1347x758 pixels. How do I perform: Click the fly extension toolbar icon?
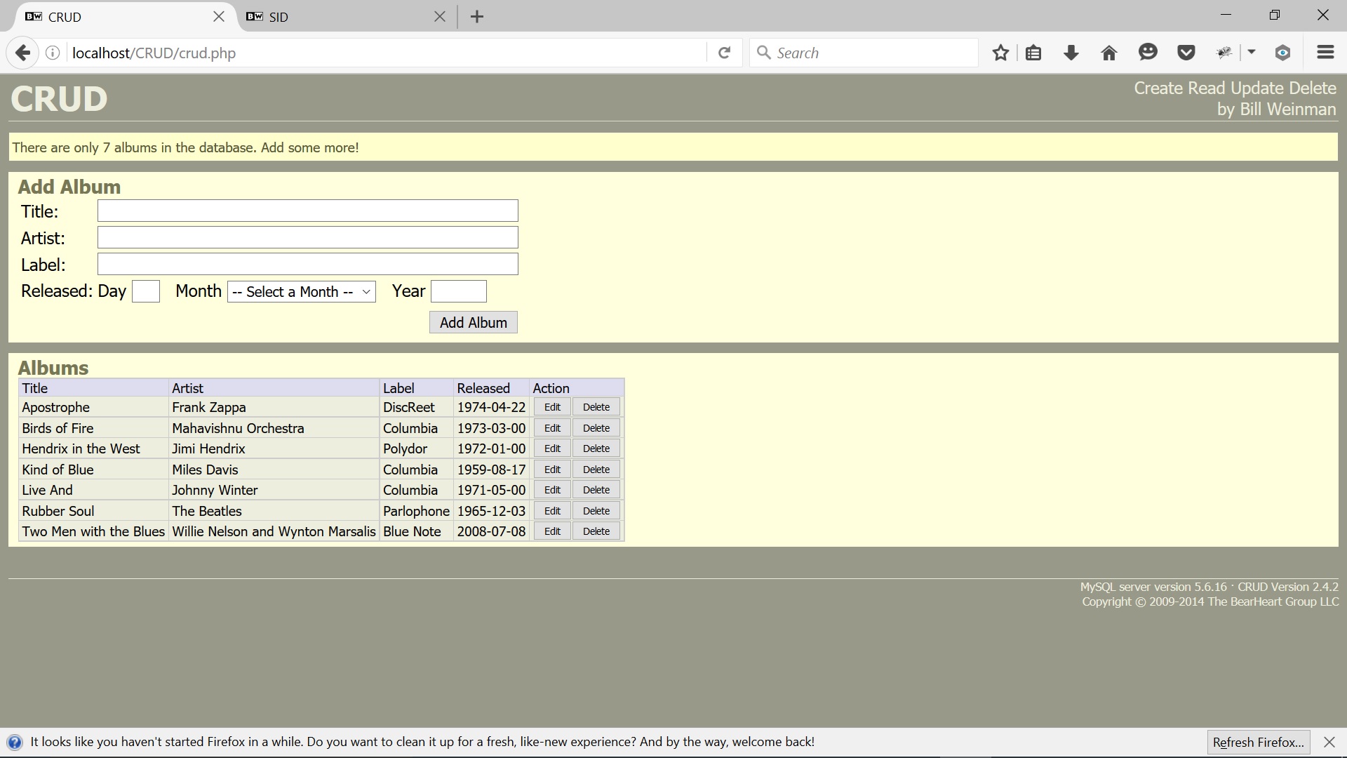coord(1224,52)
